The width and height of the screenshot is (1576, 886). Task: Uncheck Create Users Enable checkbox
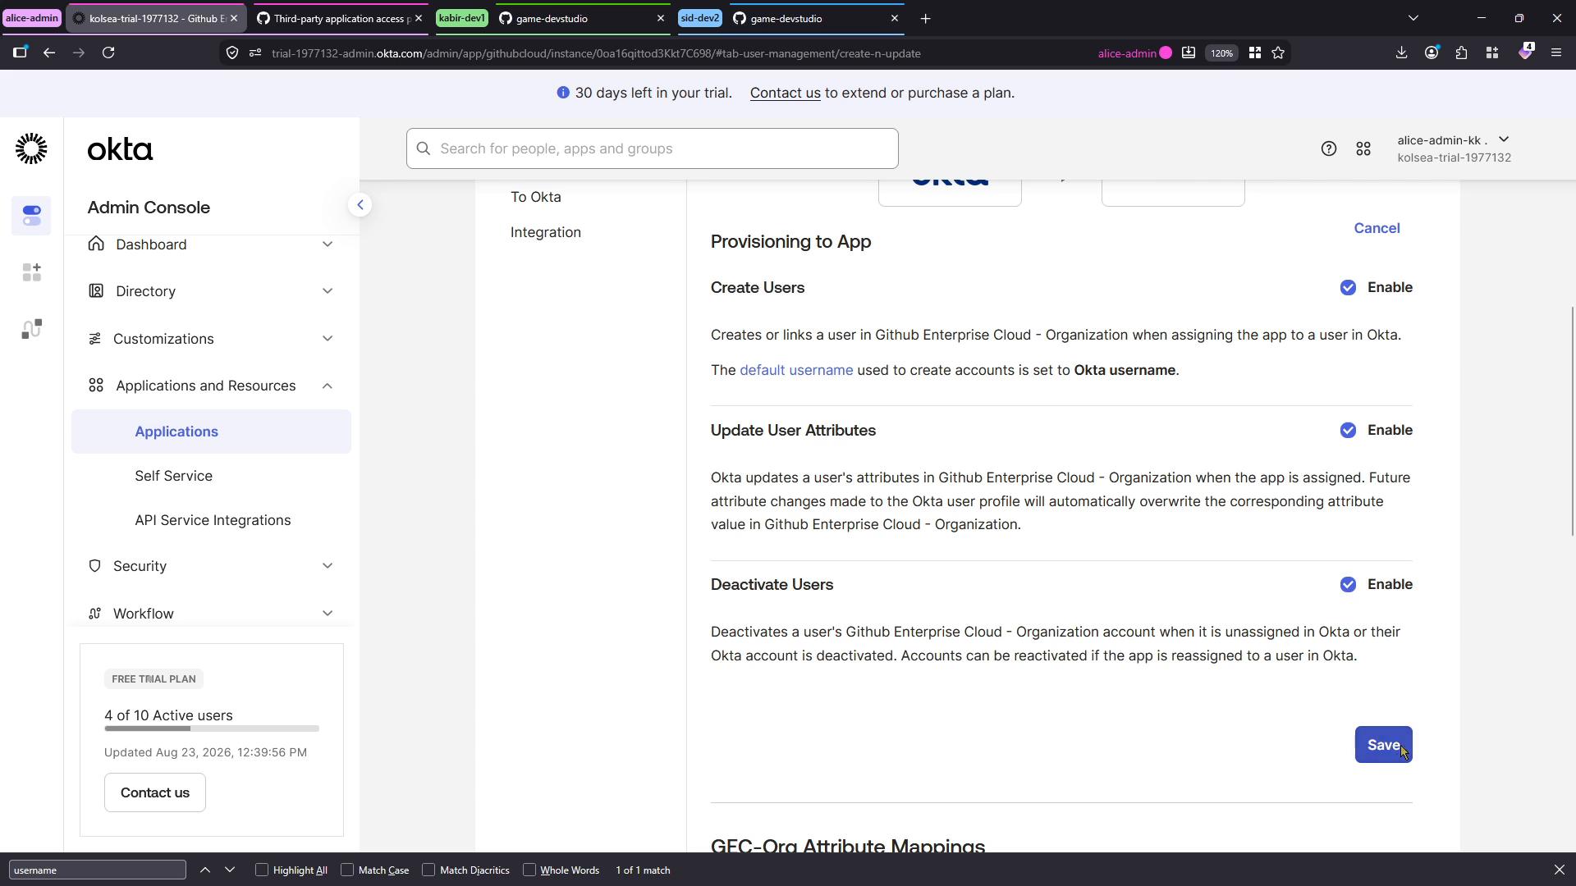1348,287
